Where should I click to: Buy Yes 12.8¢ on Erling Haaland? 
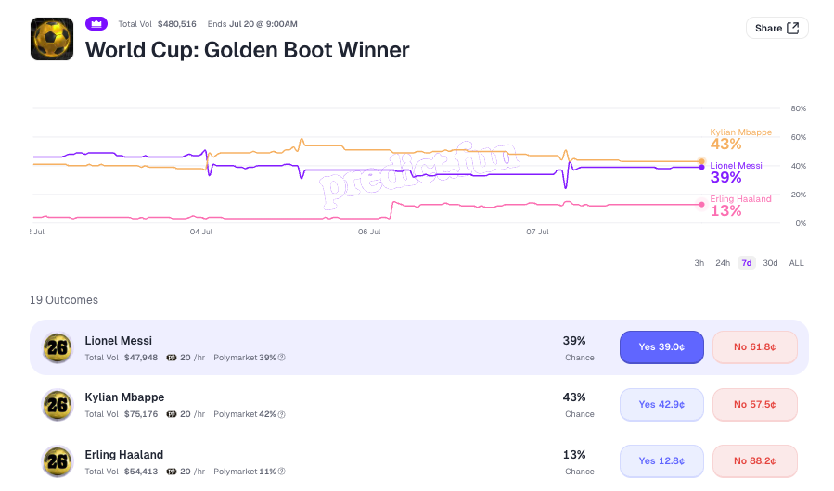click(661, 460)
